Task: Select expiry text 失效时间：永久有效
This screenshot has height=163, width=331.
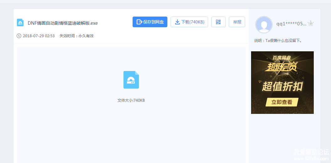Action: (x=76, y=36)
